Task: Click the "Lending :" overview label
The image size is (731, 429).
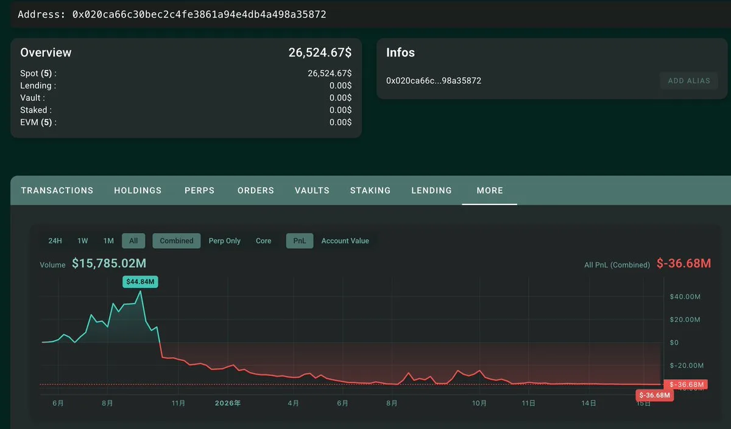Action: 38,86
